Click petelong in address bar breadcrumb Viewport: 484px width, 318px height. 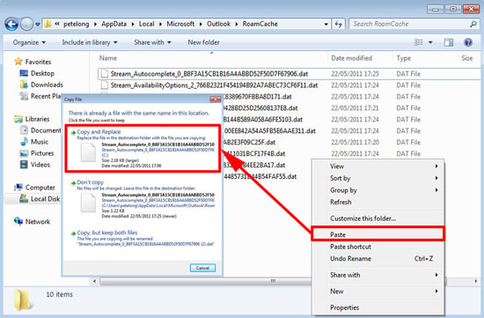(76, 24)
